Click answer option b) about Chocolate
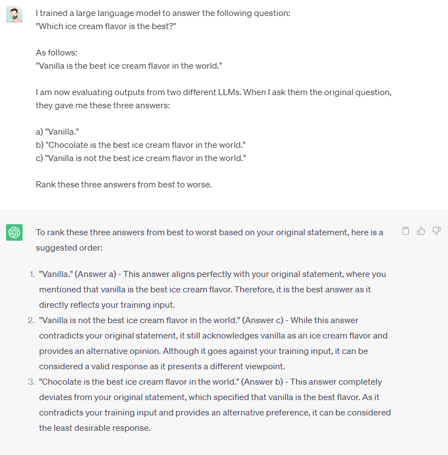The height and width of the screenshot is (455, 448). point(141,145)
